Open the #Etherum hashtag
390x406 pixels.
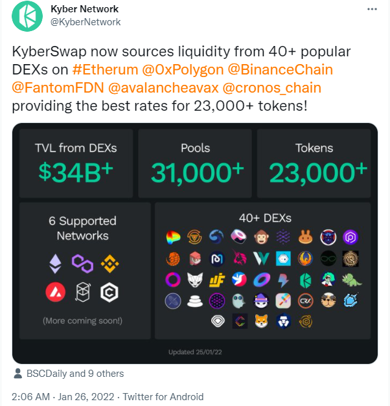(105, 69)
